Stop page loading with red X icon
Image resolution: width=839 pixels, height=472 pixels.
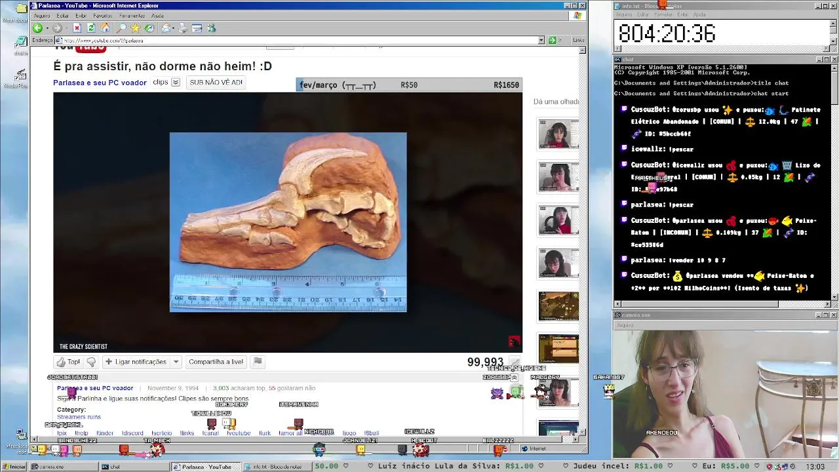(x=77, y=28)
